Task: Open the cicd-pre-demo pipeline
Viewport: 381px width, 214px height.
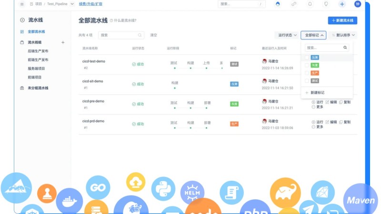Action: [x=93, y=101]
